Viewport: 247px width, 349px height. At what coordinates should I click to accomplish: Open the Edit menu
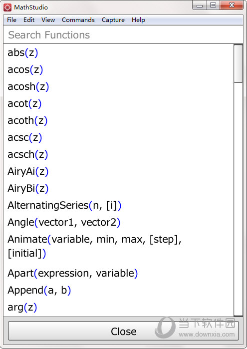coord(29,20)
